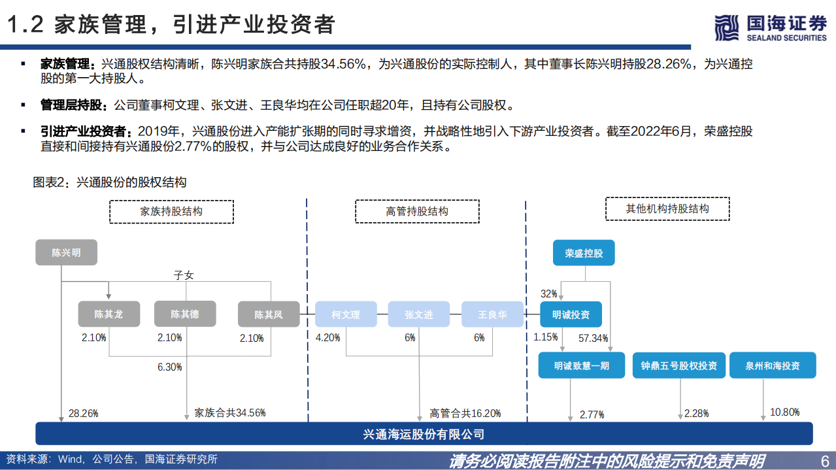Click the 57.34% value

click(x=594, y=339)
